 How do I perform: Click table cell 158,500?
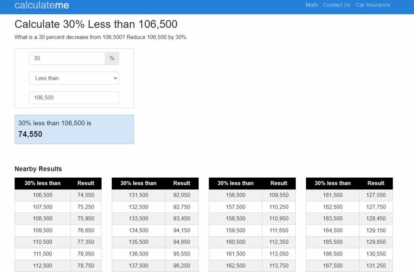pos(236,218)
